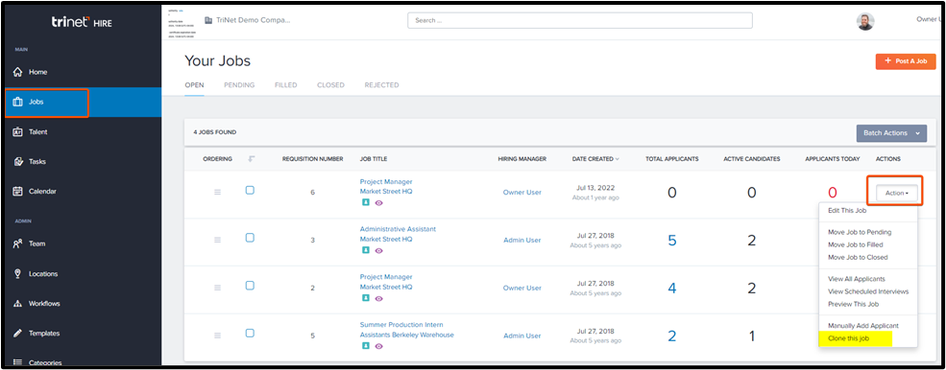Open the Batch Actions dropdown
The height and width of the screenshot is (370, 946).
coord(891,133)
